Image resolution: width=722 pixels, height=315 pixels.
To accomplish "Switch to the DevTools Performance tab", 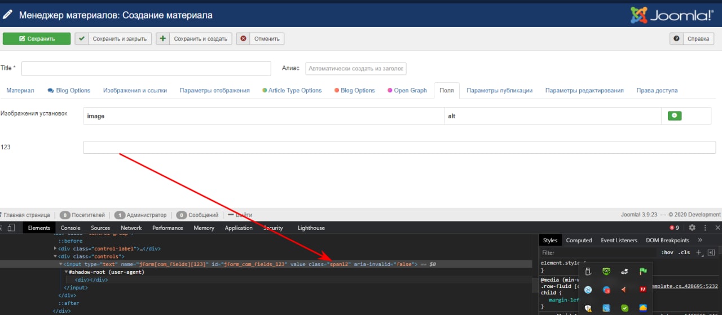I will pos(168,228).
